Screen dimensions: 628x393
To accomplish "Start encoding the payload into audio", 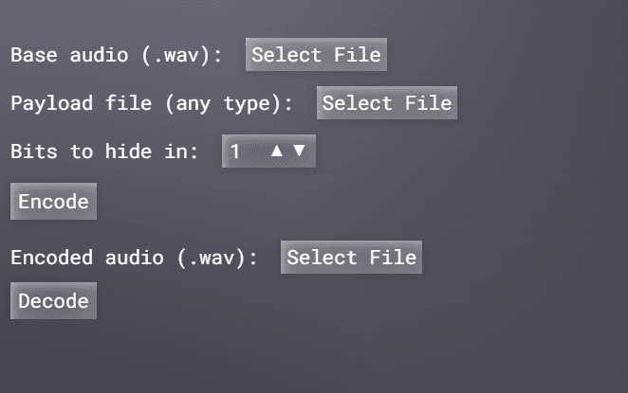I will [53, 202].
